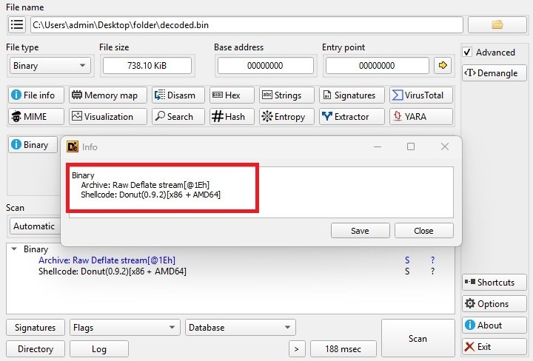Click the hamburger list icon beside file path
This screenshot has height=361, width=533.
coord(16,24)
